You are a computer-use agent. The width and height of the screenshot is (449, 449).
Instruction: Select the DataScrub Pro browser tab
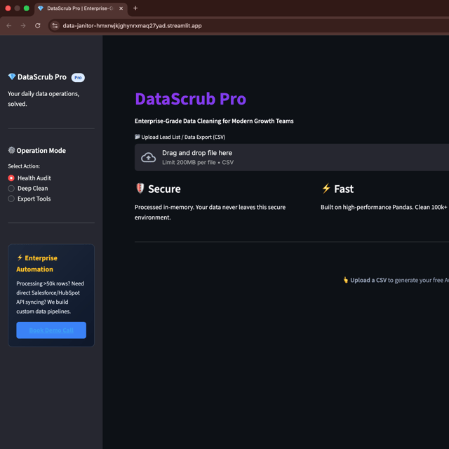coord(81,8)
